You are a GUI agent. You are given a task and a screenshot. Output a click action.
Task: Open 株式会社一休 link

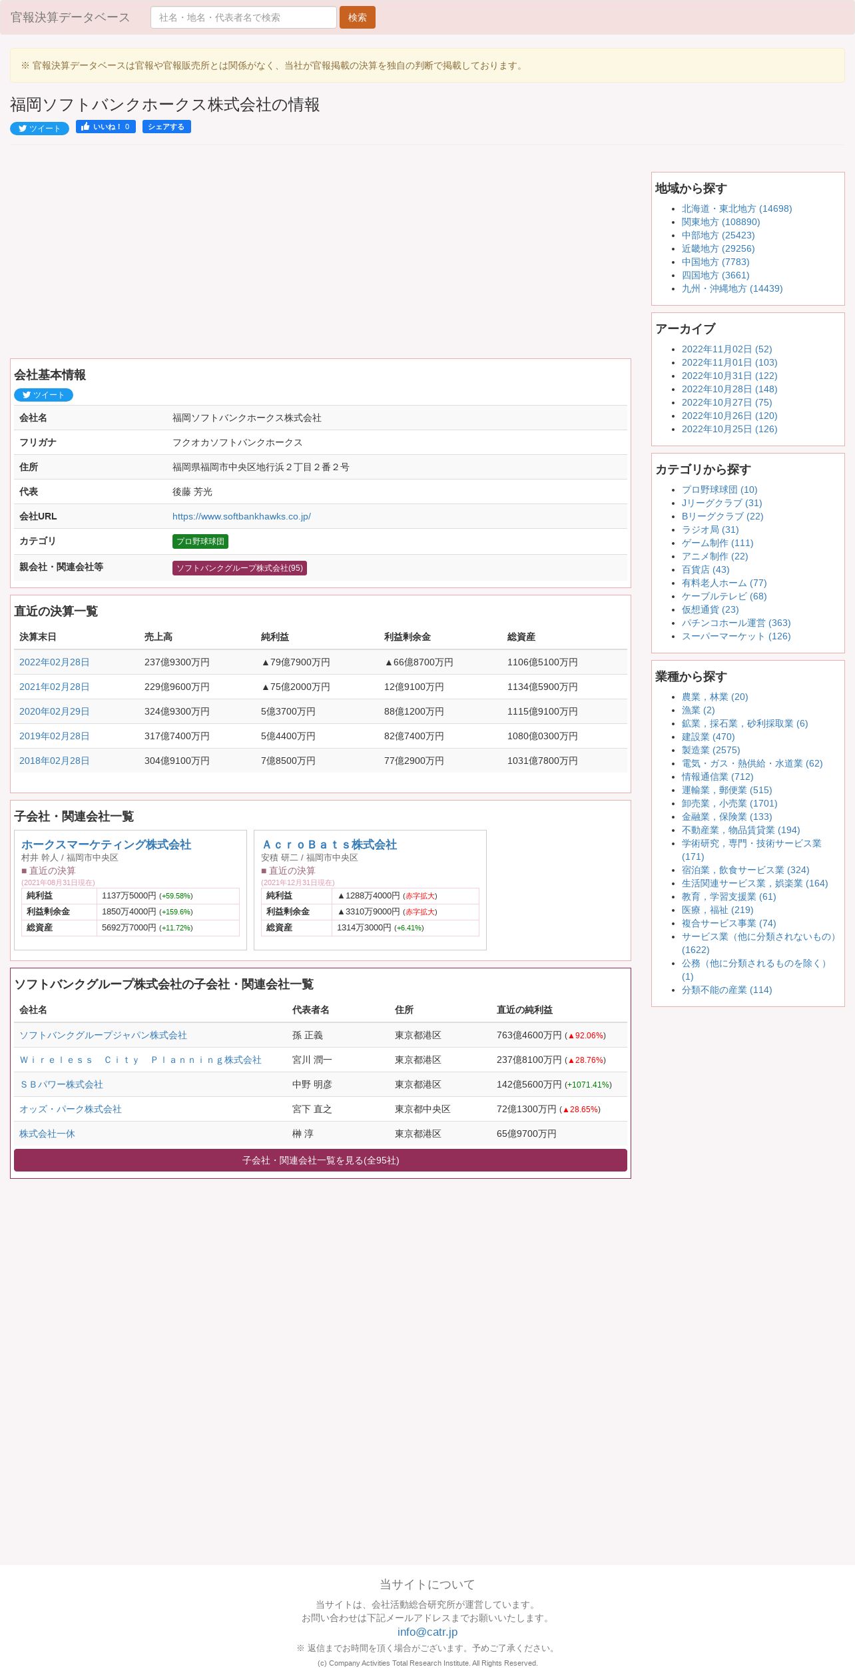[47, 1134]
